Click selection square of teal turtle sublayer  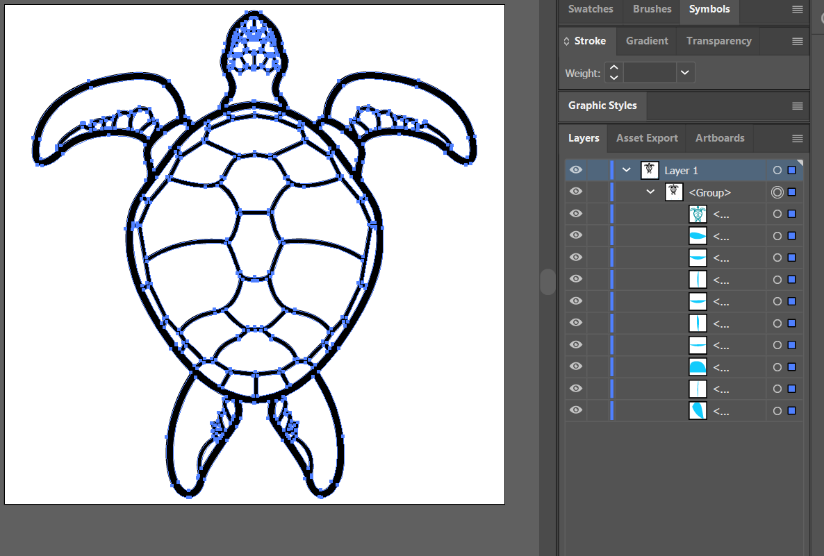(x=792, y=214)
